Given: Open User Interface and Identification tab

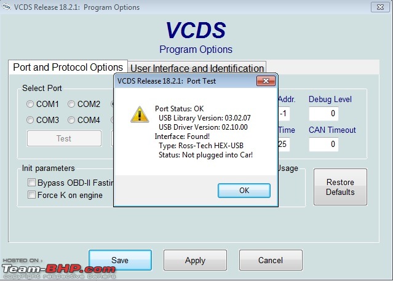Looking at the screenshot, I should [x=197, y=68].
